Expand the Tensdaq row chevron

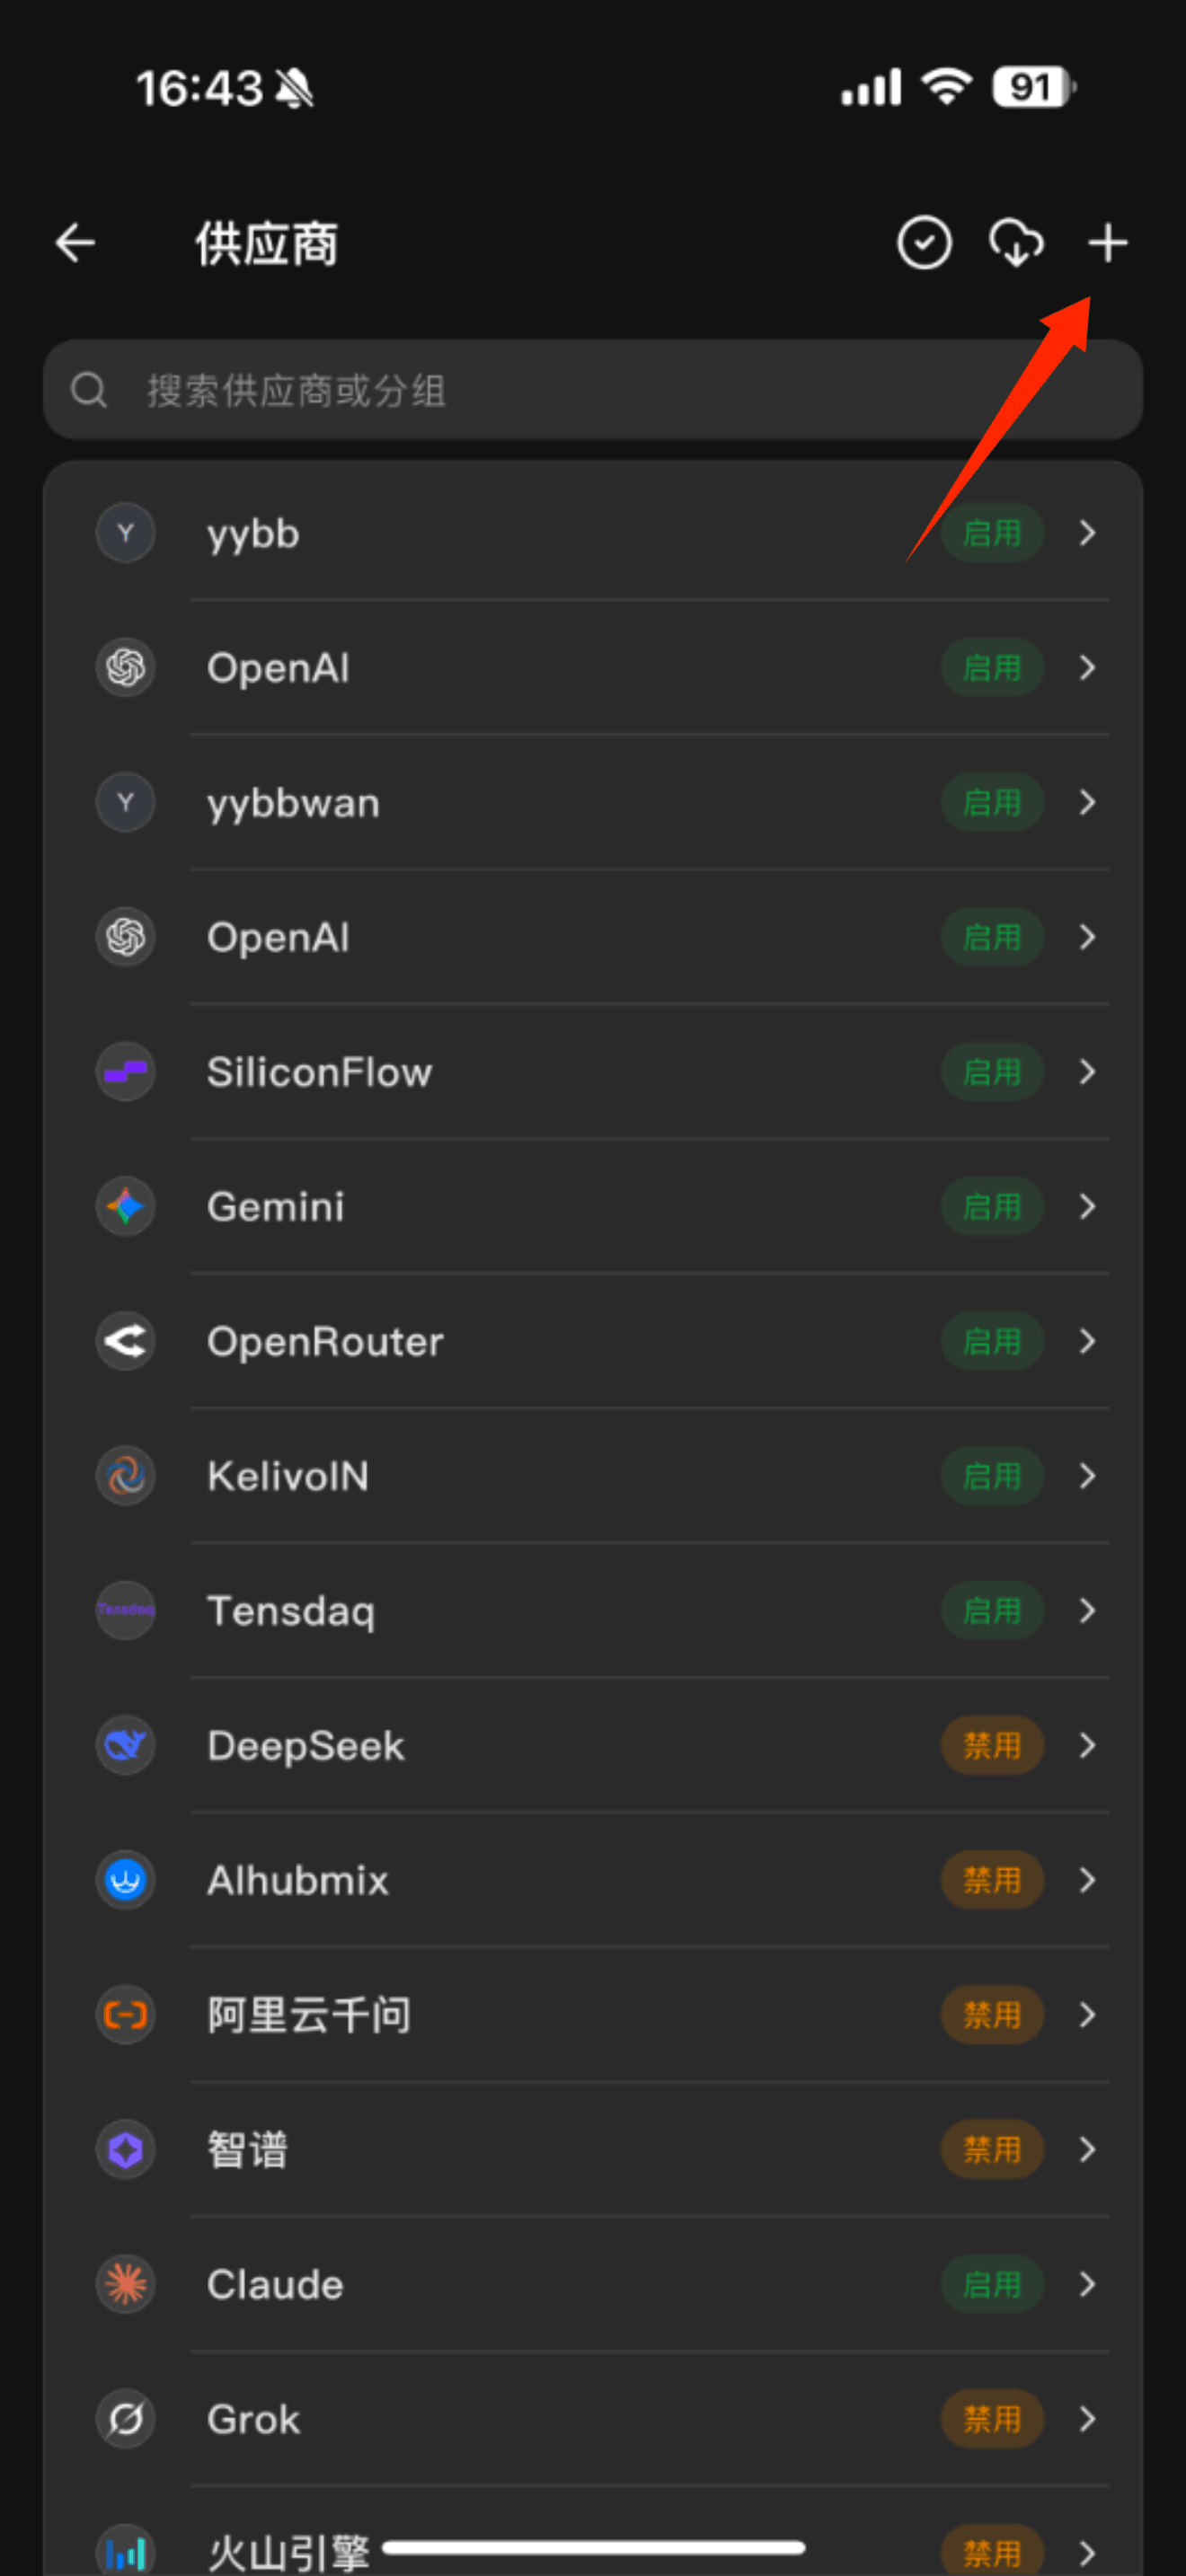coord(1087,1610)
